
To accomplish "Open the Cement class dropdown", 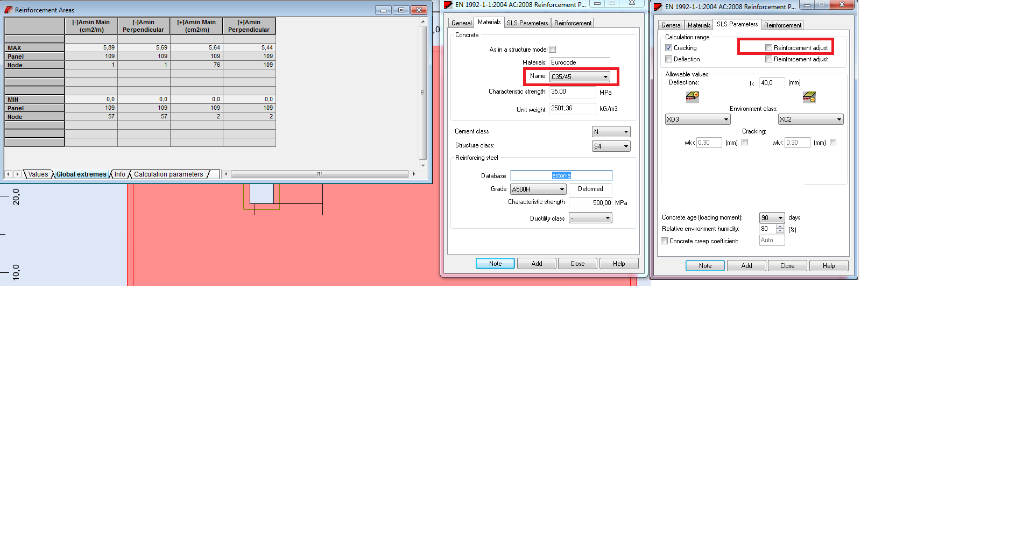I will click(611, 132).
